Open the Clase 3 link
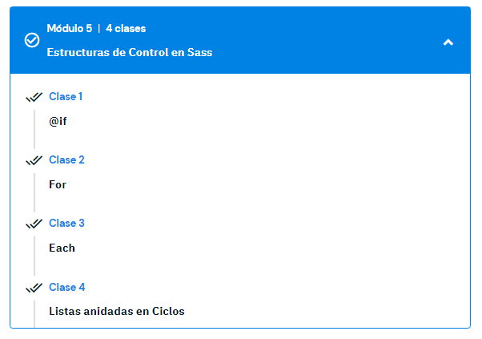This screenshot has width=482, height=339. click(x=66, y=224)
